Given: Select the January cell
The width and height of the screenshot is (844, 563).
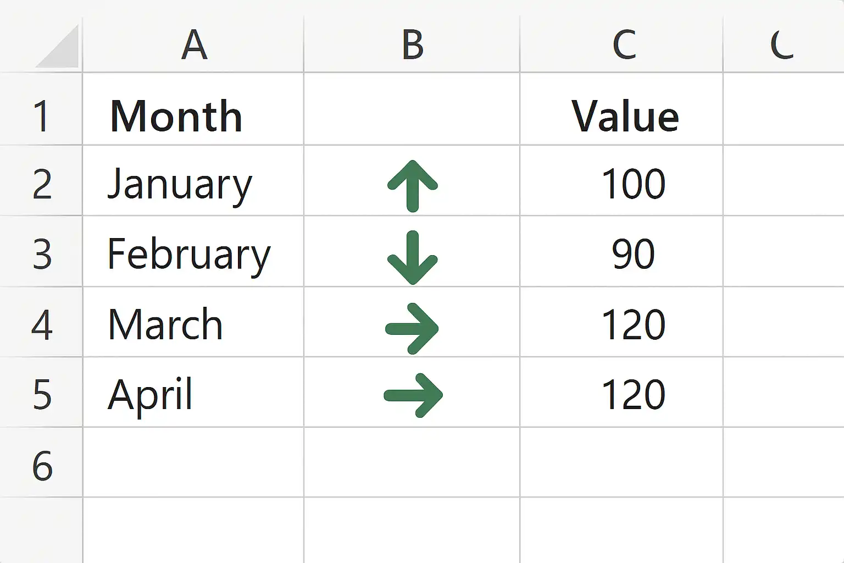Looking at the screenshot, I should [193, 181].
